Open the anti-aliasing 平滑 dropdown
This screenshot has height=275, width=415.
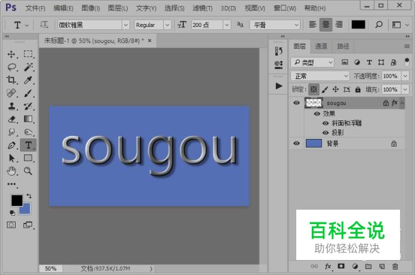pyautogui.click(x=275, y=25)
